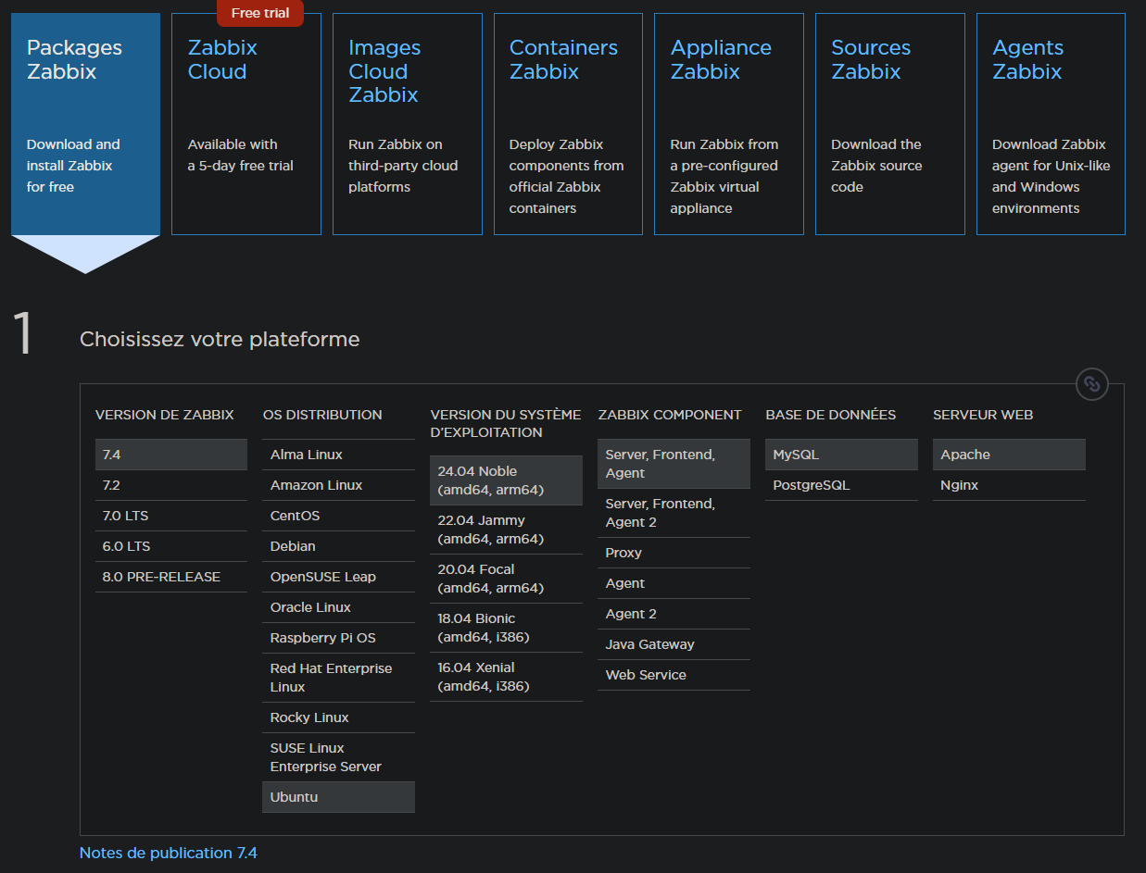This screenshot has width=1146, height=873.
Task: Click the Free trial badge
Action: click(259, 13)
